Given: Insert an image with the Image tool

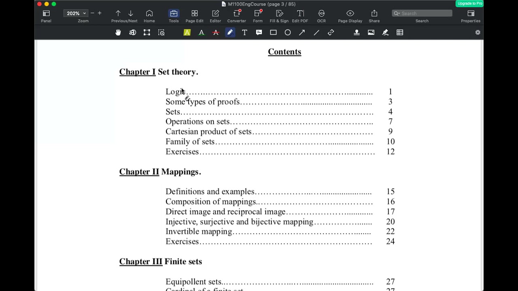Looking at the screenshot, I should (x=371, y=32).
